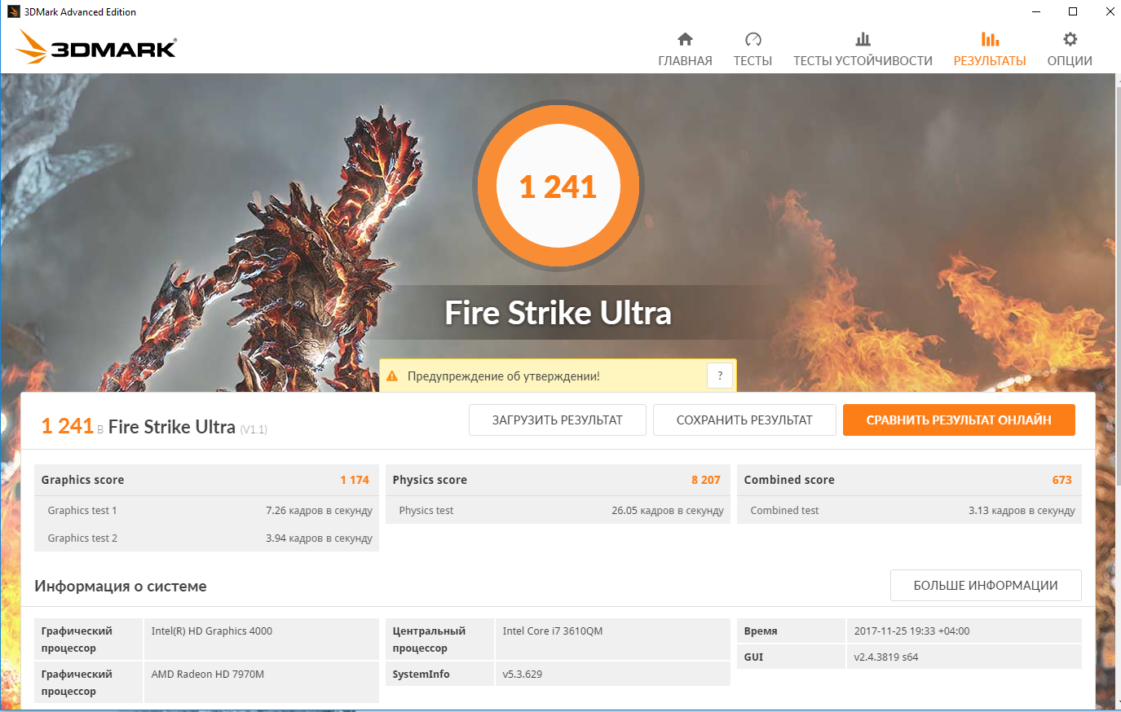Click the 1 241 score circle
This screenshot has width=1121, height=712.
coord(558,187)
